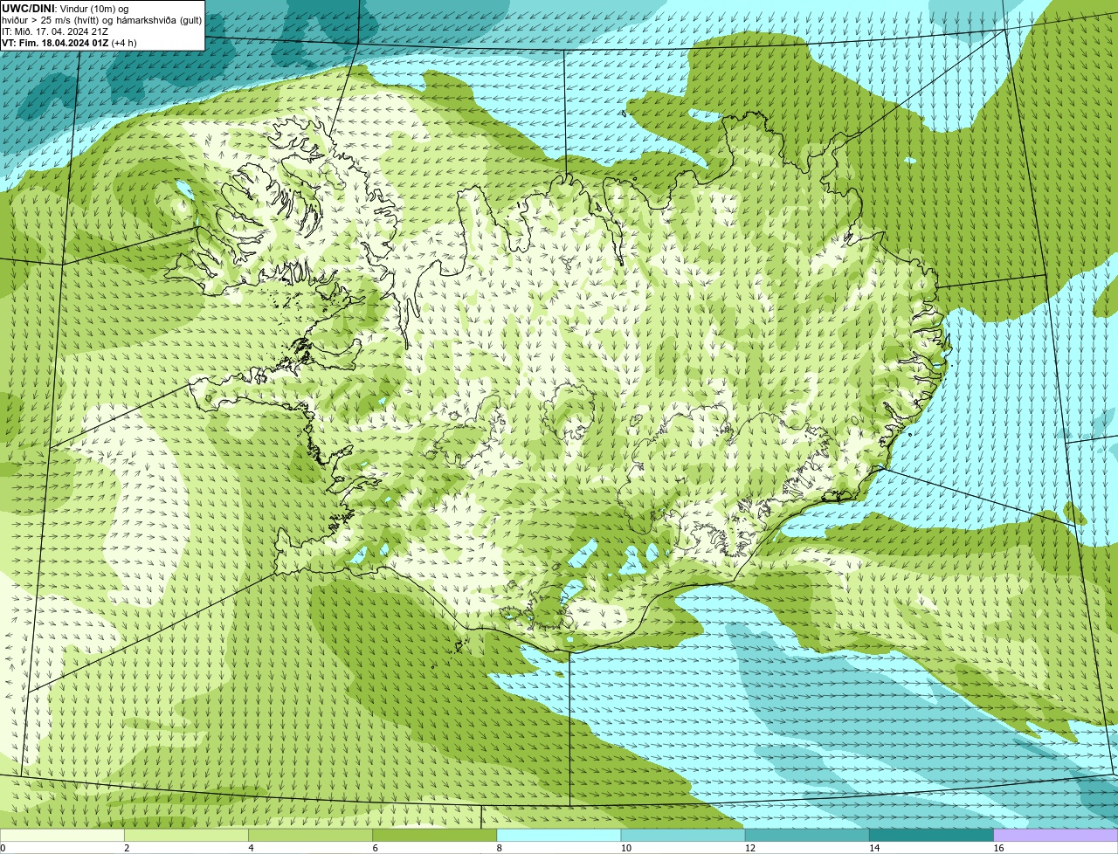The width and height of the screenshot is (1118, 854).
Task: Click the pale cream 0–2 m/s legend swatch
Action: (x=62, y=836)
